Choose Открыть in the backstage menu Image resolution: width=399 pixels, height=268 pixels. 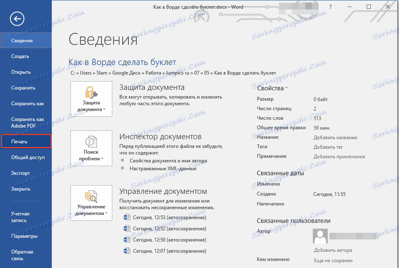tap(26, 72)
